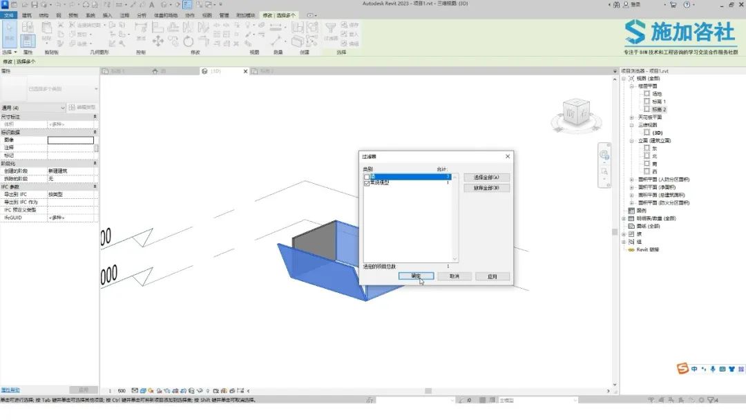Select the Move tool in Modify panel

click(157, 41)
